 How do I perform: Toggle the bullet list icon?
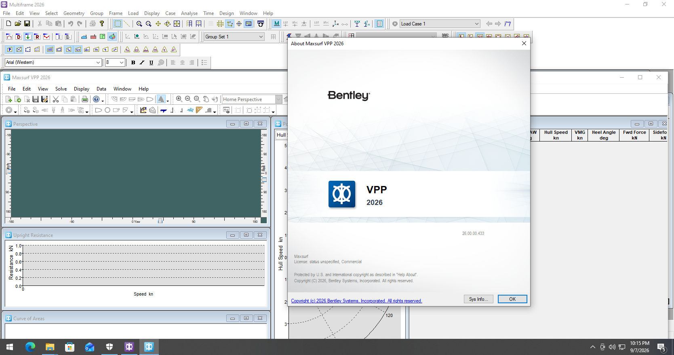coord(204,63)
